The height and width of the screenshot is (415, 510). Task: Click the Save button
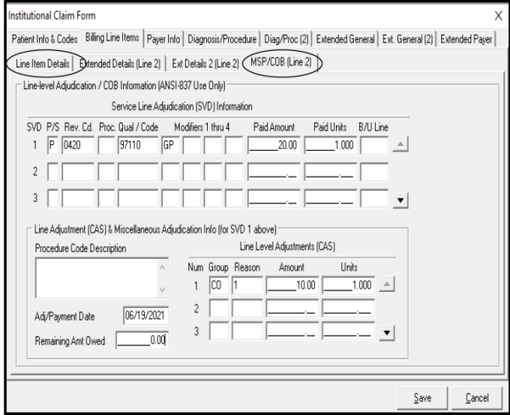(422, 398)
